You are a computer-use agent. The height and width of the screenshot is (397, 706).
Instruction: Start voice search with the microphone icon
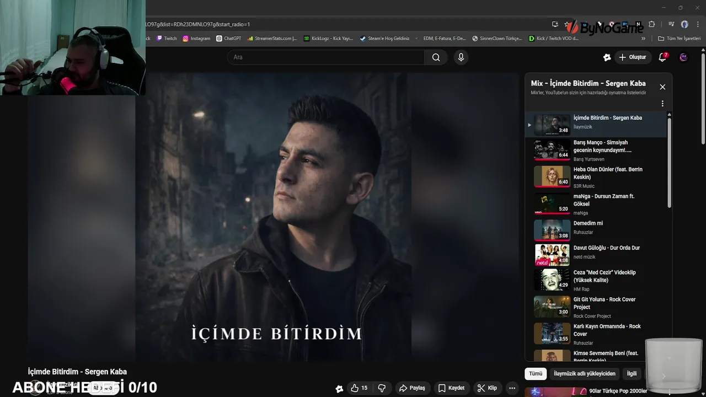click(x=461, y=57)
